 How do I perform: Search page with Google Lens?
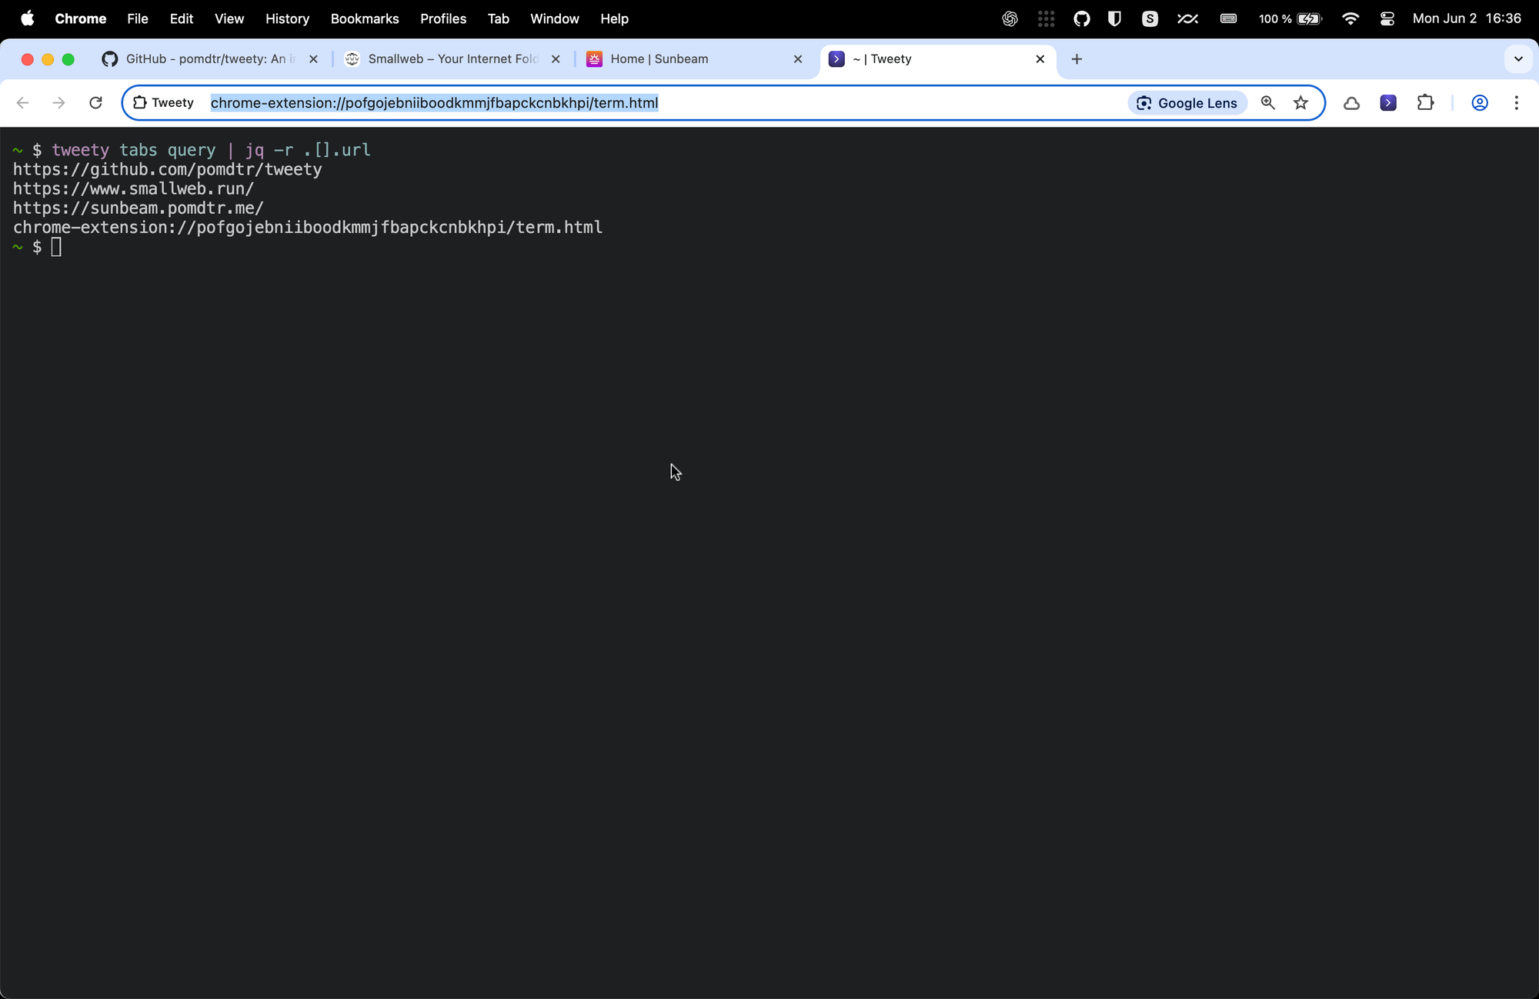[x=1187, y=103]
